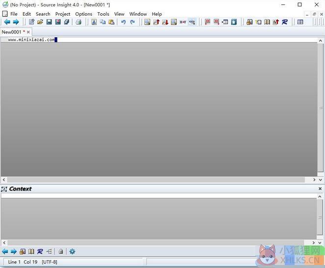This screenshot has height=268, width=325.
Task: Click the Go To Line icon
Action: pyautogui.click(x=225, y=22)
